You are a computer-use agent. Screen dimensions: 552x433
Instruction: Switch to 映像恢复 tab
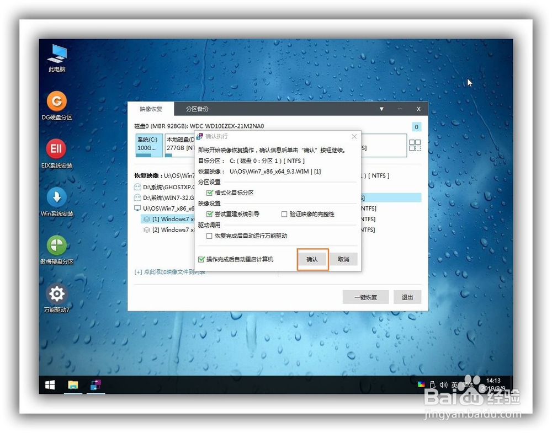(151, 109)
